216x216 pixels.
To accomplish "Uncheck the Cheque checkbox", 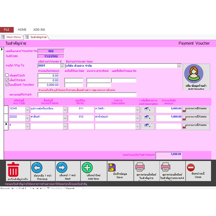I will (7, 80).
